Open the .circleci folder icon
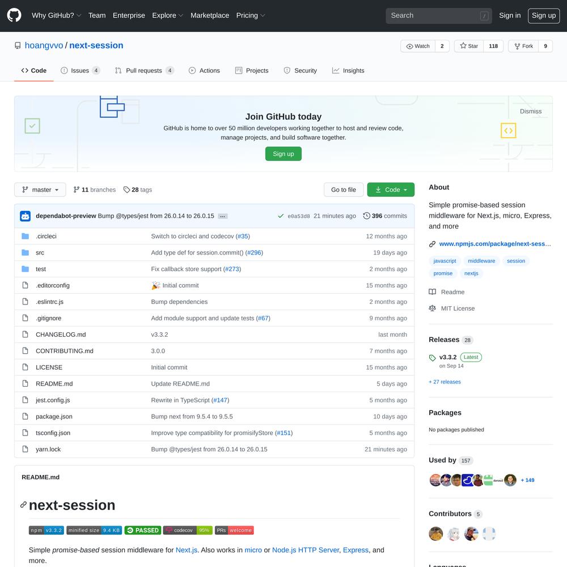567x567 pixels. pos(26,236)
